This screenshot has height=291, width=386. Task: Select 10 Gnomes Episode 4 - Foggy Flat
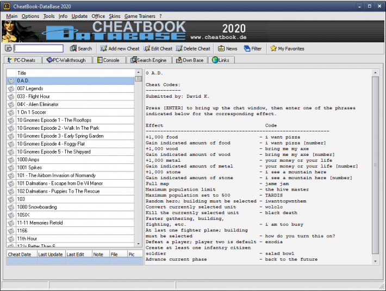(71, 144)
